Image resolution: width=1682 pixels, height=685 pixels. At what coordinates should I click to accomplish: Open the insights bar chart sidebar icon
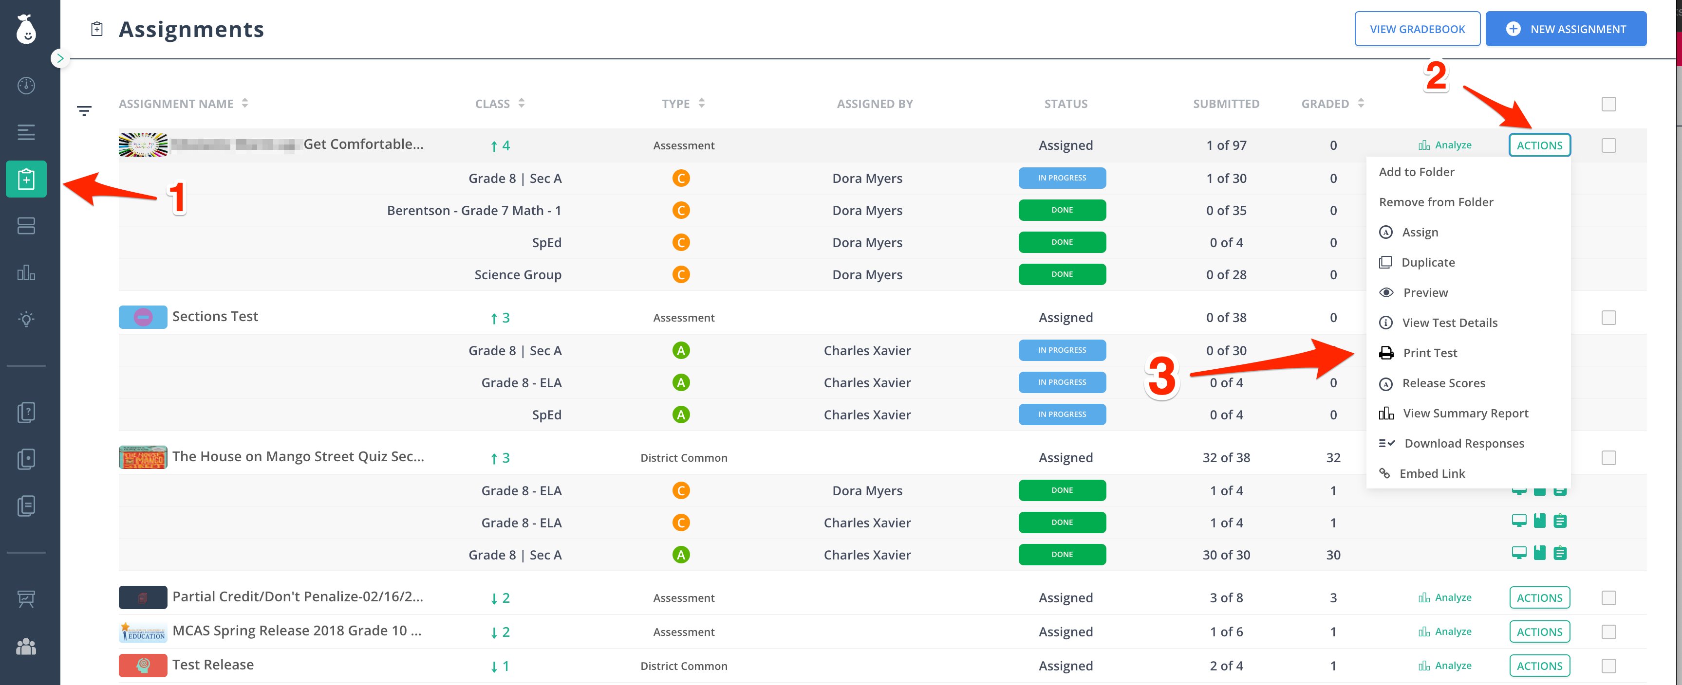click(x=26, y=272)
